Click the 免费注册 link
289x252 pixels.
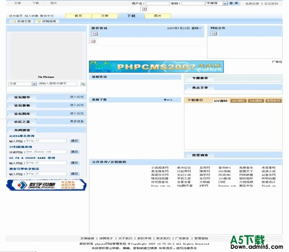252,4
